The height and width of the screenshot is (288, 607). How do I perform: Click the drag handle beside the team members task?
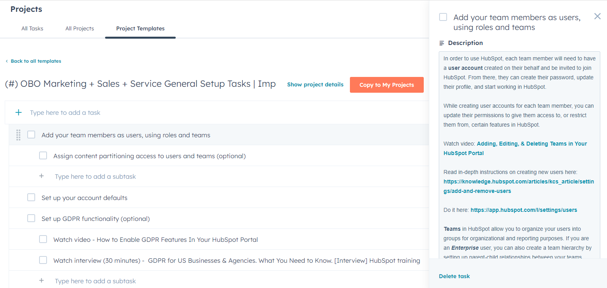click(18, 135)
